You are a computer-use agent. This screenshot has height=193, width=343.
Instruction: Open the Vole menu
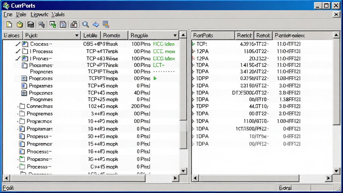click(x=21, y=14)
